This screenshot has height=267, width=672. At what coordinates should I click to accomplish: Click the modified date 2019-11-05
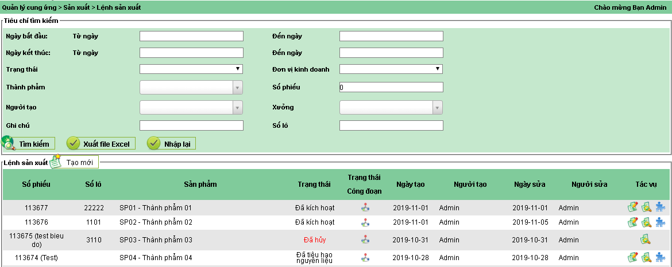(x=530, y=222)
